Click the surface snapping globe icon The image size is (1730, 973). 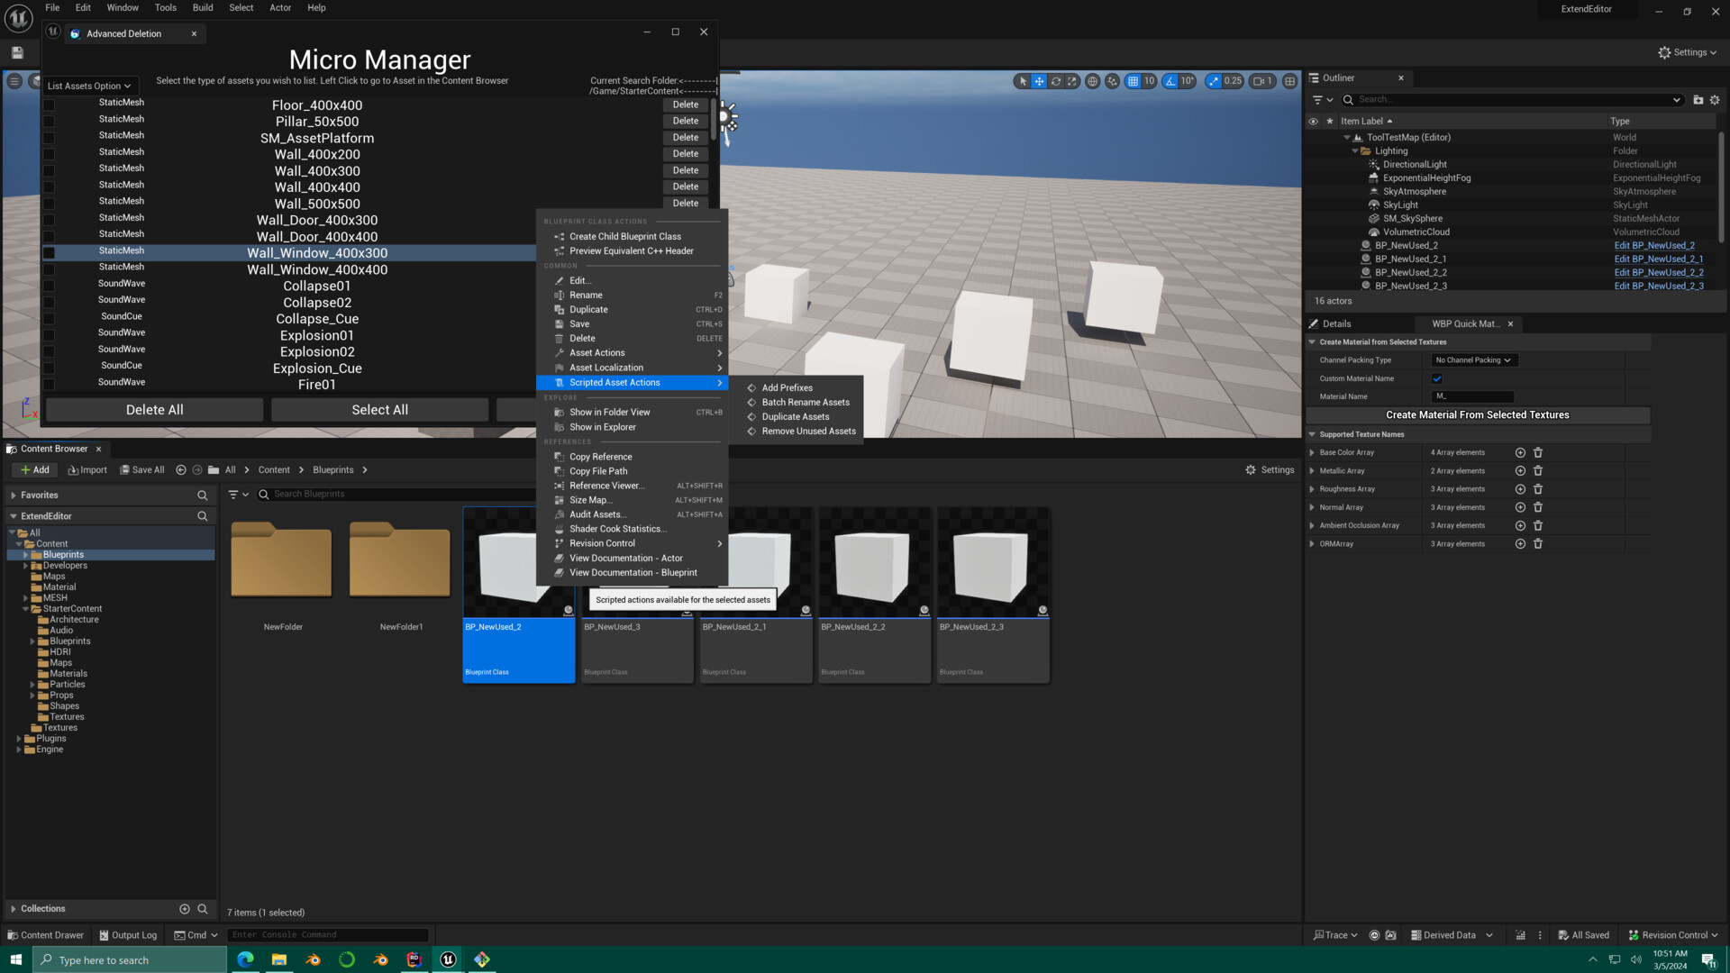point(1093,81)
